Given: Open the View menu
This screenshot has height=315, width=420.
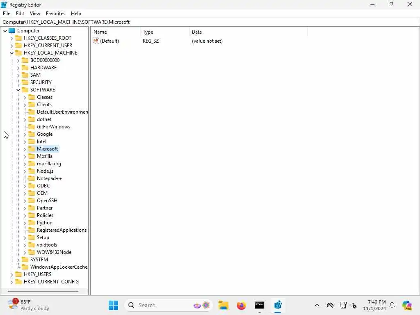Looking at the screenshot, I should click(x=35, y=14).
